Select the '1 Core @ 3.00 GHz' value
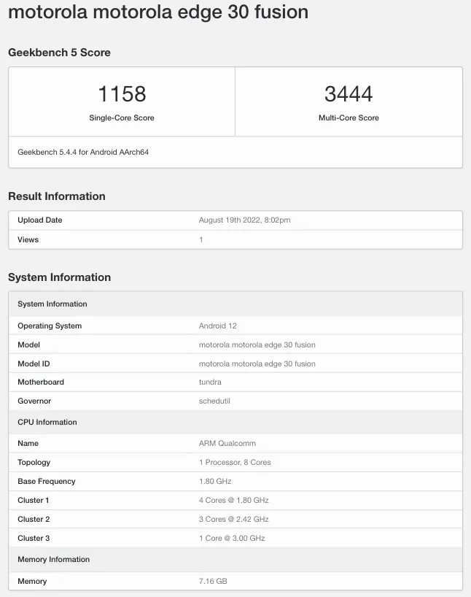Image resolution: width=471 pixels, height=597 pixels. pos(232,539)
